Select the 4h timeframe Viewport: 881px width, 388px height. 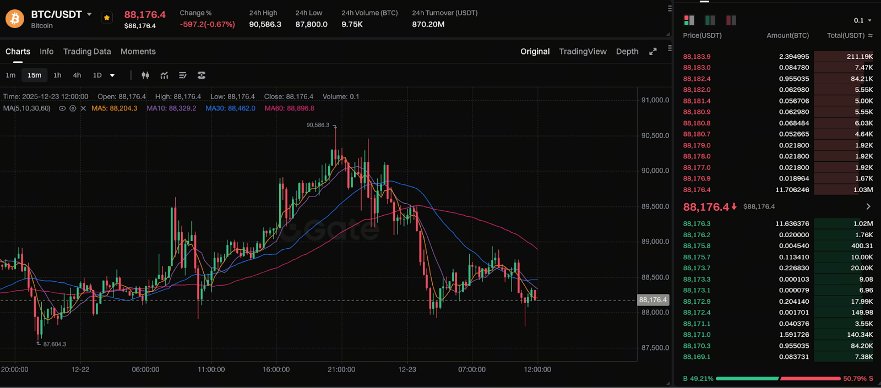[x=77, y=75]
